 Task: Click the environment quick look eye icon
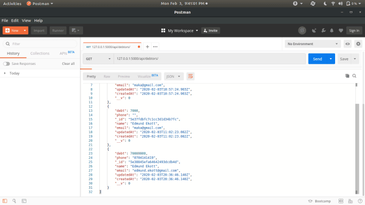[348, 44]
